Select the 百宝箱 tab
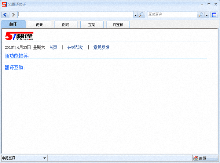Screen dimensions: 220x163 118,25
